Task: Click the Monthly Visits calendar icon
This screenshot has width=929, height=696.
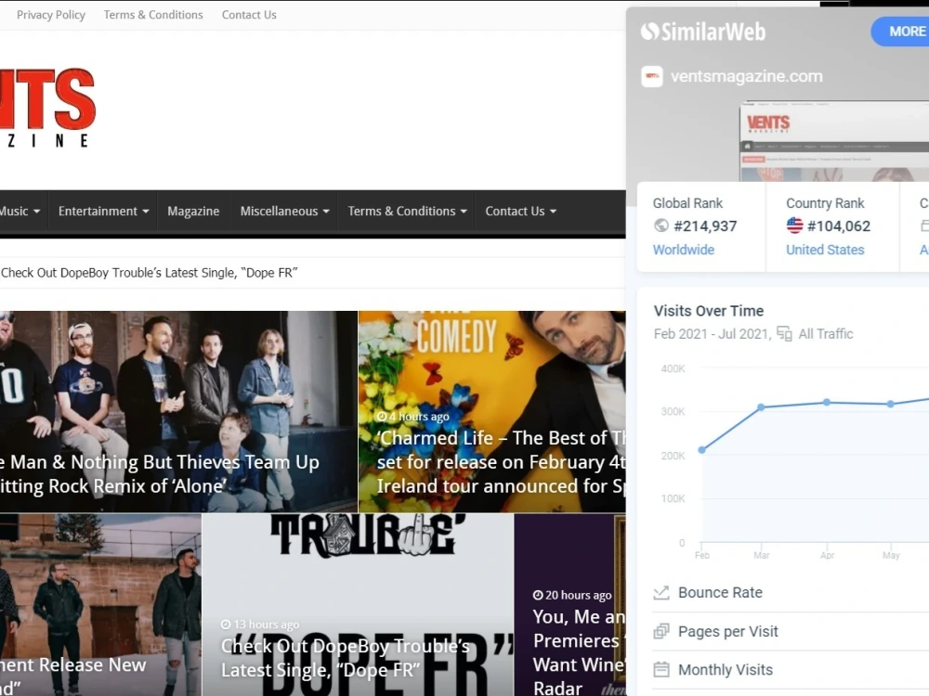Action: [x=661, y=670]
